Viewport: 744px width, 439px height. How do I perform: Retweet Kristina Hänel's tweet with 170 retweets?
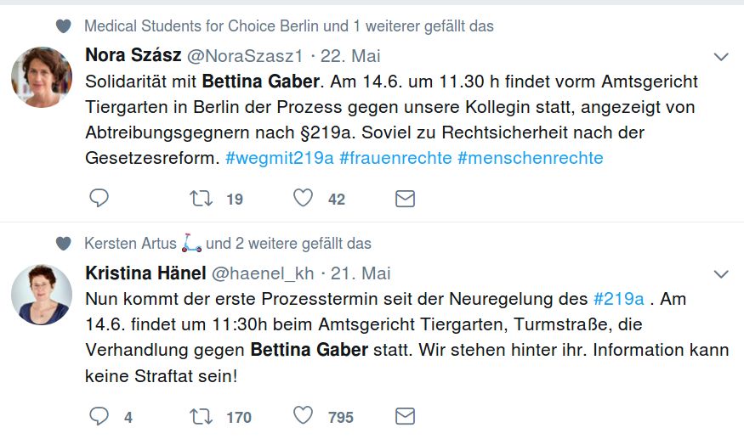point(202,417)
